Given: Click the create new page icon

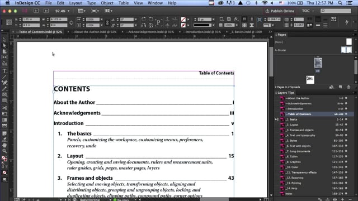Looking at the screenshot, I should tap(340, 87).
